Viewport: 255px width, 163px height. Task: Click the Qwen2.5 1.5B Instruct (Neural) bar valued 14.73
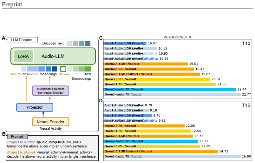coord(161,151)
